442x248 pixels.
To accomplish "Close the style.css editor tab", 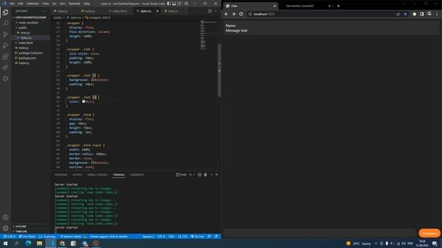I will 157,11.
